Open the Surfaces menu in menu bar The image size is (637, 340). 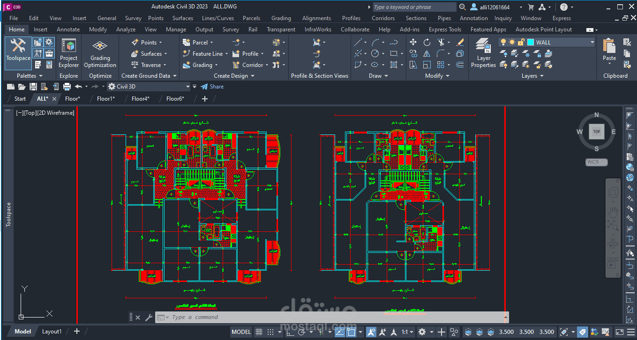183,18
